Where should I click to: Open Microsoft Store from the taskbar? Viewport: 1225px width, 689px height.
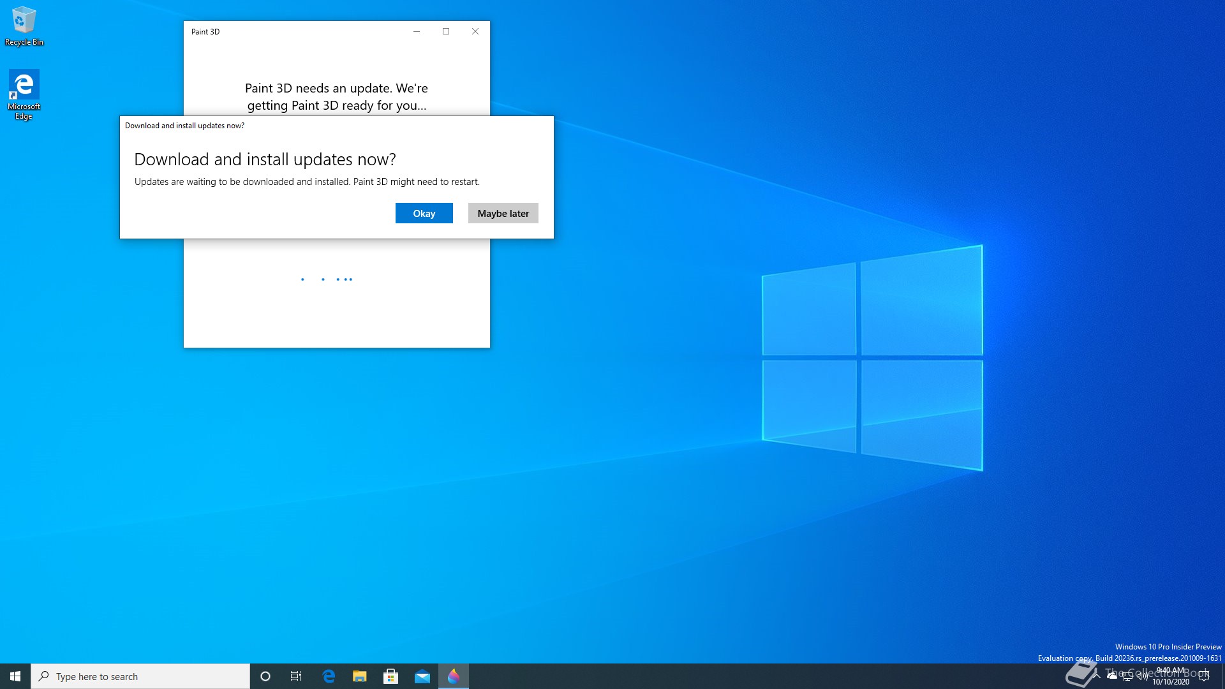(391, 676)
